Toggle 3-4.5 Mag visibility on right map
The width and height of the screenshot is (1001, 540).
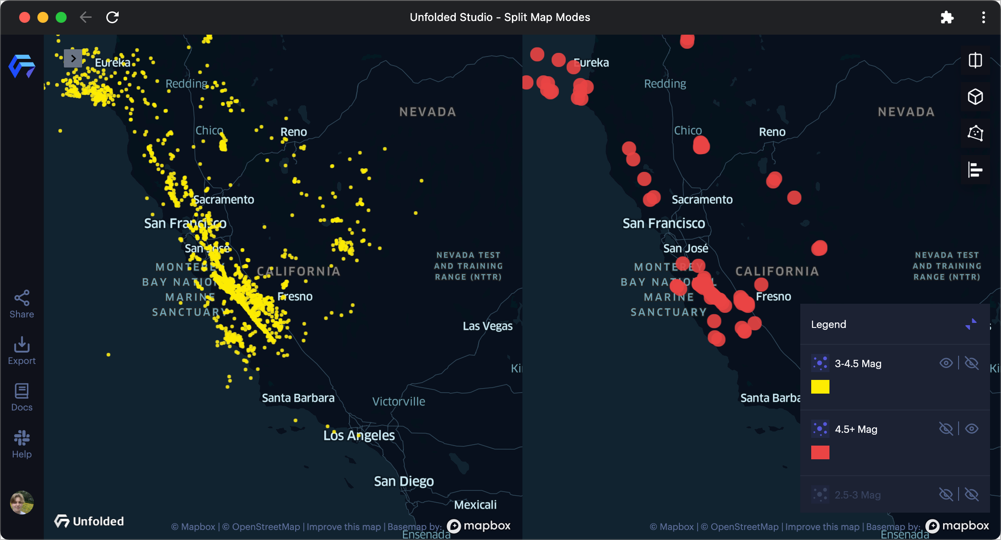pyautogui.click(x=972, y=363)
